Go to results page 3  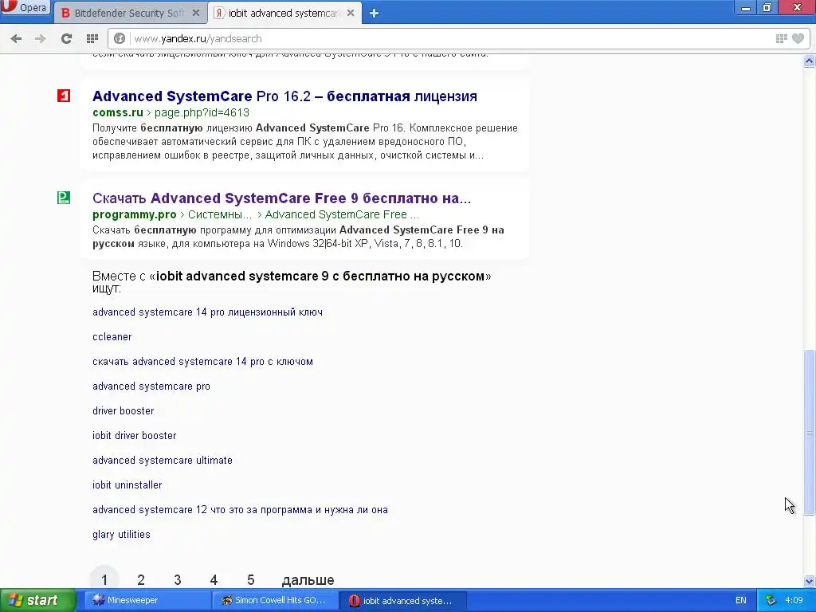click(x=178, y=580)
